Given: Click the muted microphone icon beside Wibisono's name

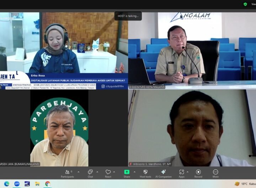Looking at the screenshot, I should (130, 164).
